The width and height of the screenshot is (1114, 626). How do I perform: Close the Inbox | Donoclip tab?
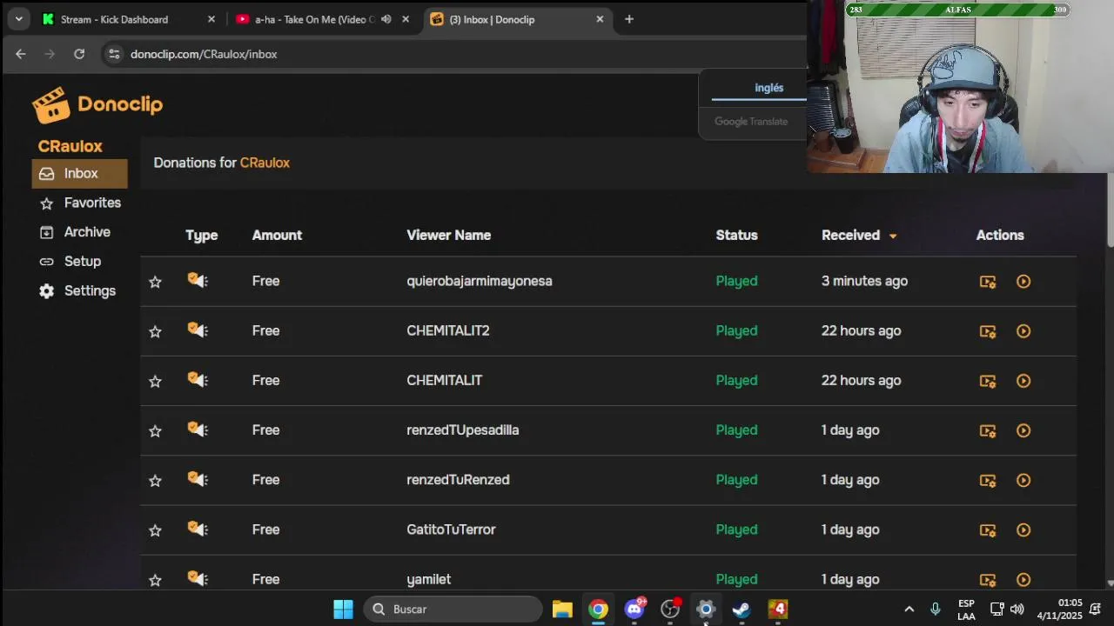(x=600, y=19)
